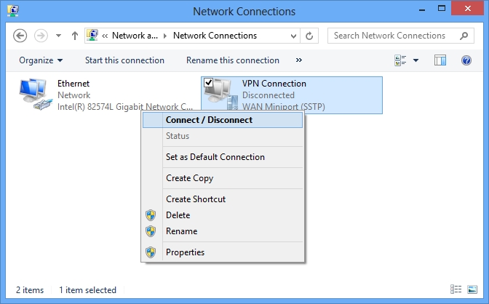The image size is (489, 304).
Task: Click the Back navigation arrow
Action: (20, 36)
